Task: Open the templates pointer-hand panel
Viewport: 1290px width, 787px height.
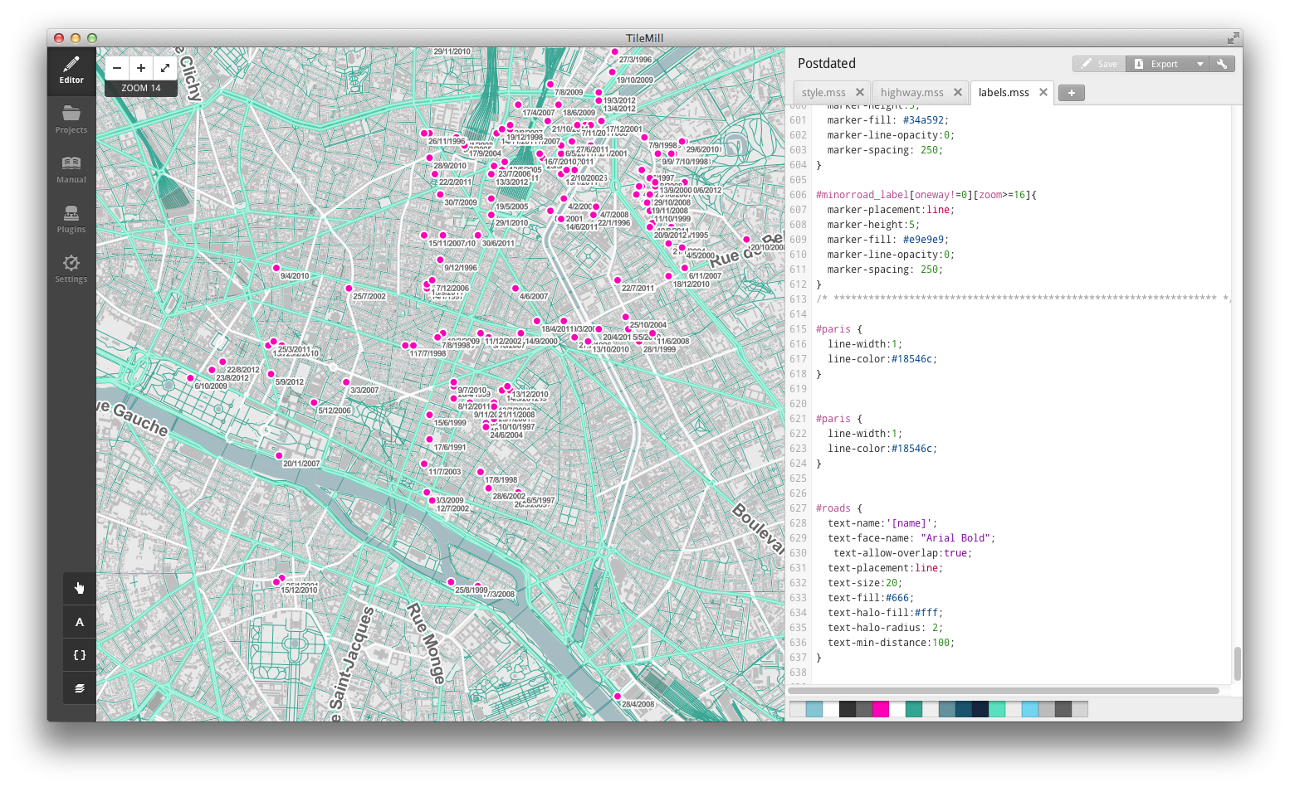Action: (80, 588)
